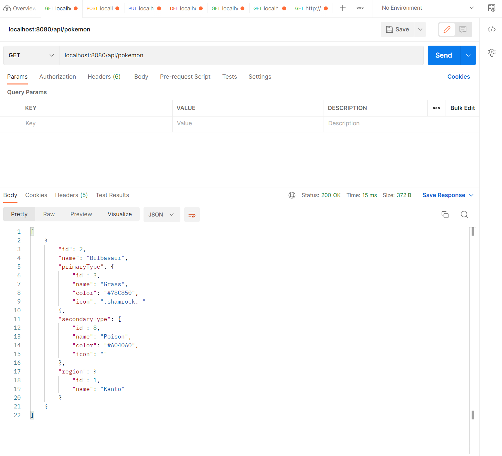Open the code snippet panel icon

pyautogui.click(x=492, y=29)
